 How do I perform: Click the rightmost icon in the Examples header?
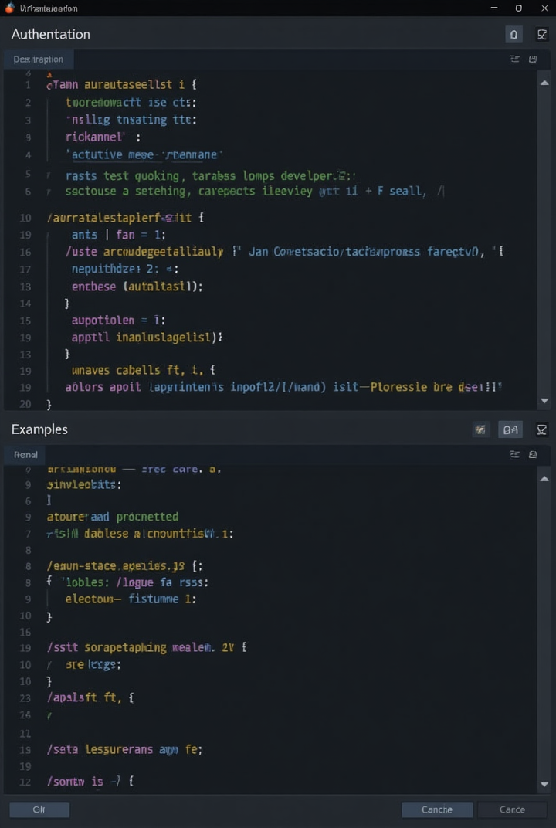[542, 430]
